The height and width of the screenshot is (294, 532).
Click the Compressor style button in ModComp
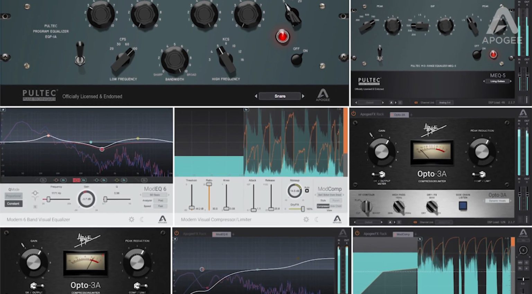(x=323, y=206)
